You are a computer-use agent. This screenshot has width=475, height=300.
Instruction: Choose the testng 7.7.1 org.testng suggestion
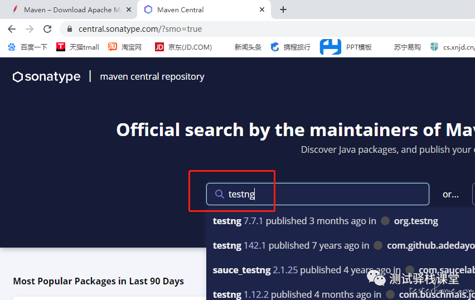click(x=341, y=221)
